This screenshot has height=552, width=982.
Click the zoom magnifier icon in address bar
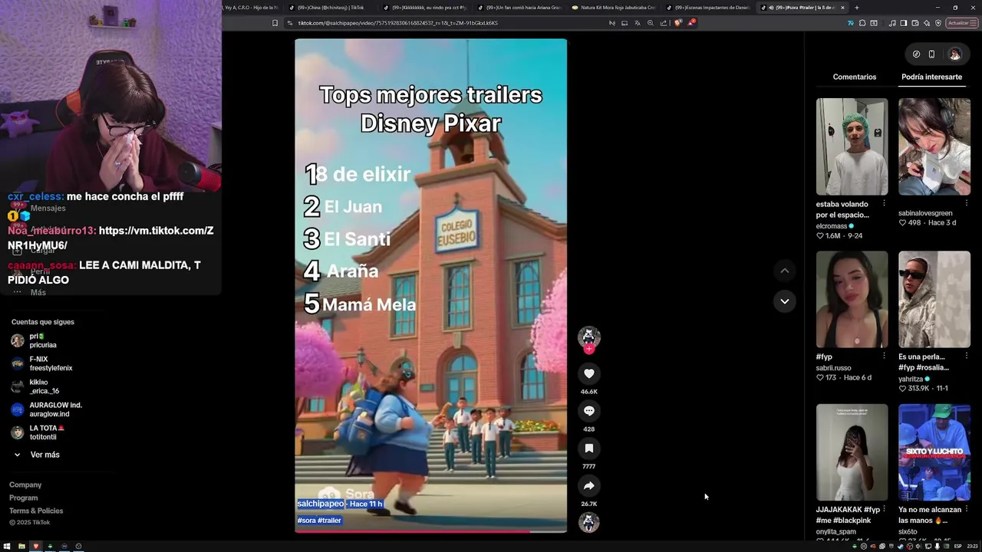[651, 23]
